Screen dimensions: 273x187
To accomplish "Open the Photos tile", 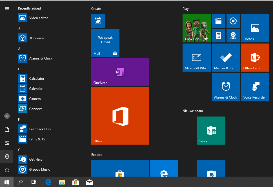I will [x=255, y=28].
